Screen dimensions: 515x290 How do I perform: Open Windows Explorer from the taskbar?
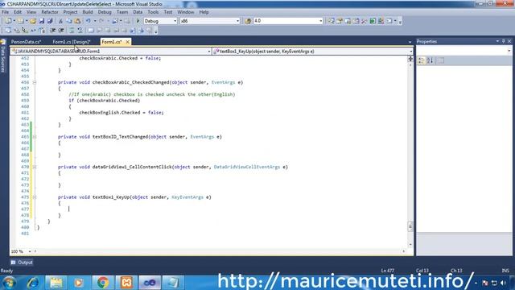[x=56, y=283]
